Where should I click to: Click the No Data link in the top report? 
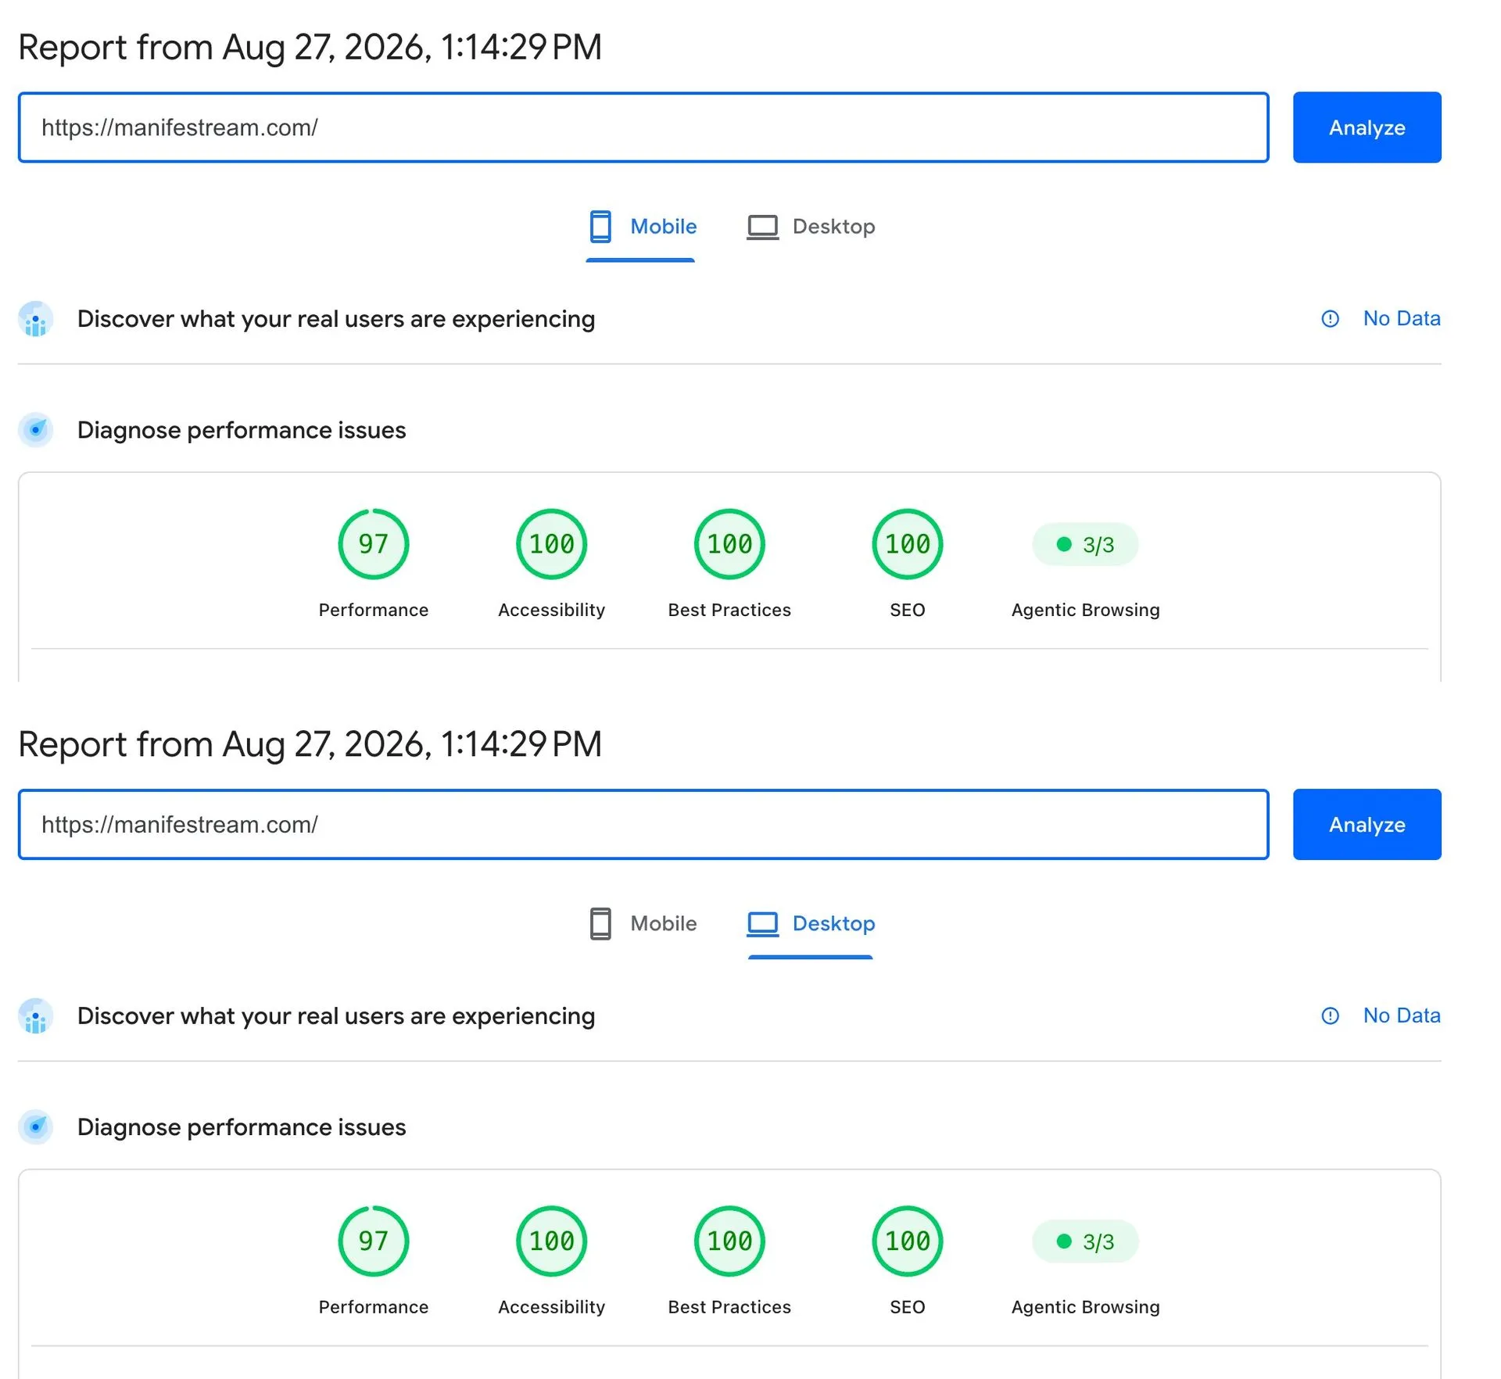coord(1402,319)
